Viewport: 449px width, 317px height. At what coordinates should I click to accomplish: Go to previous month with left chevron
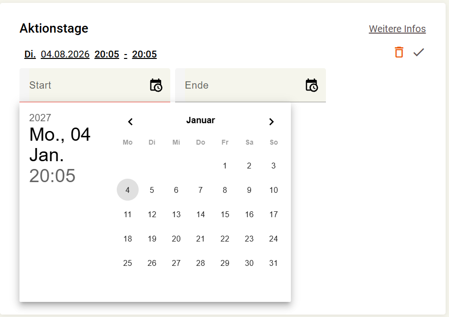(x=130, y=122)
